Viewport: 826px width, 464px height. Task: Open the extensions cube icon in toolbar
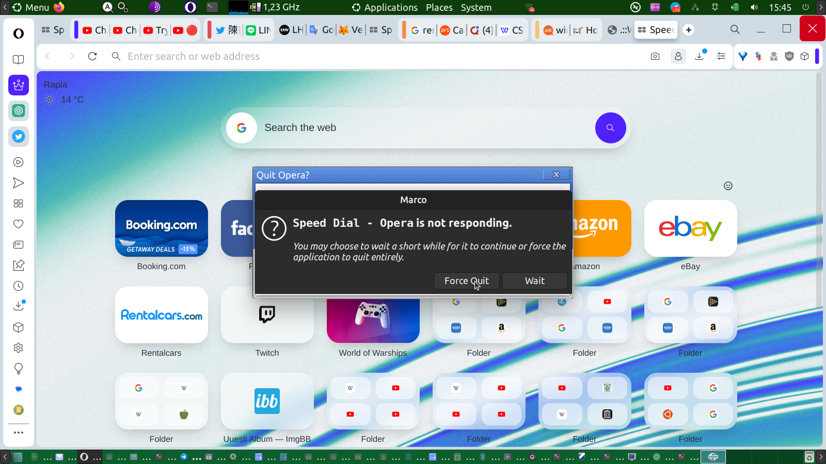coord(805,56)
